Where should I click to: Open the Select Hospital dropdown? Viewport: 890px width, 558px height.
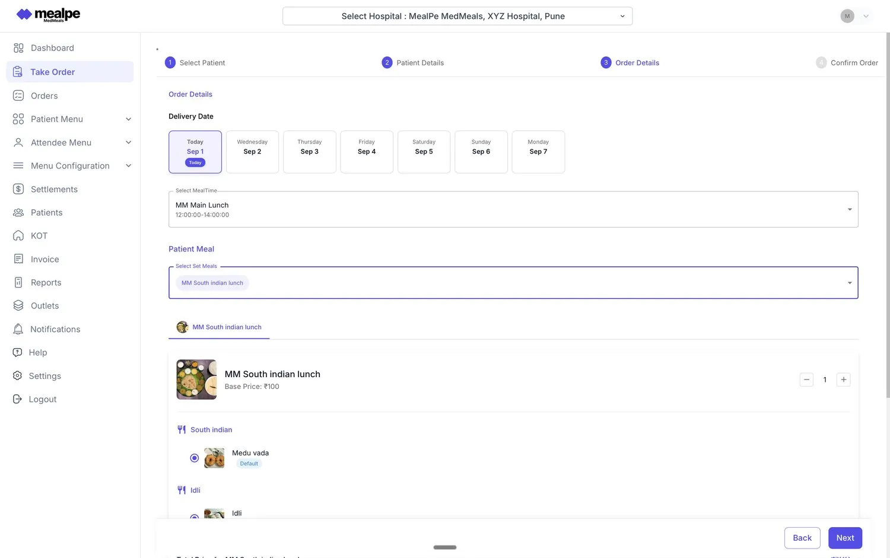click(457, 16)
